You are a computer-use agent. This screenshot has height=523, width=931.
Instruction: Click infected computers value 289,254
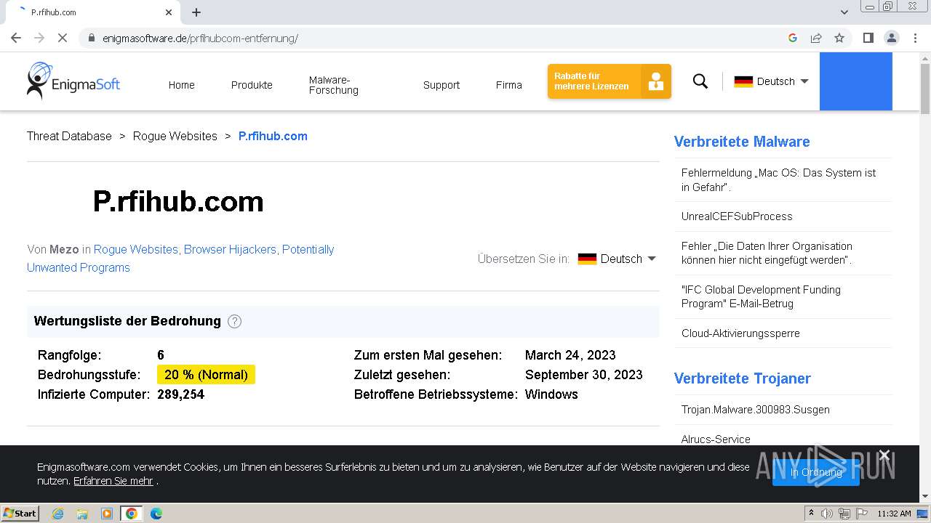(x=180, y=394)
